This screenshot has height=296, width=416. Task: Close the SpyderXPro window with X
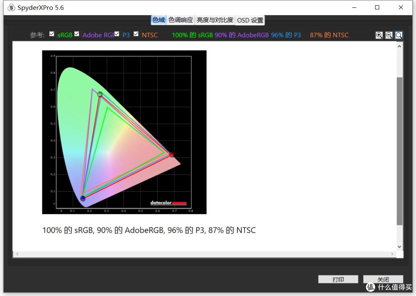tap(401, 7)
